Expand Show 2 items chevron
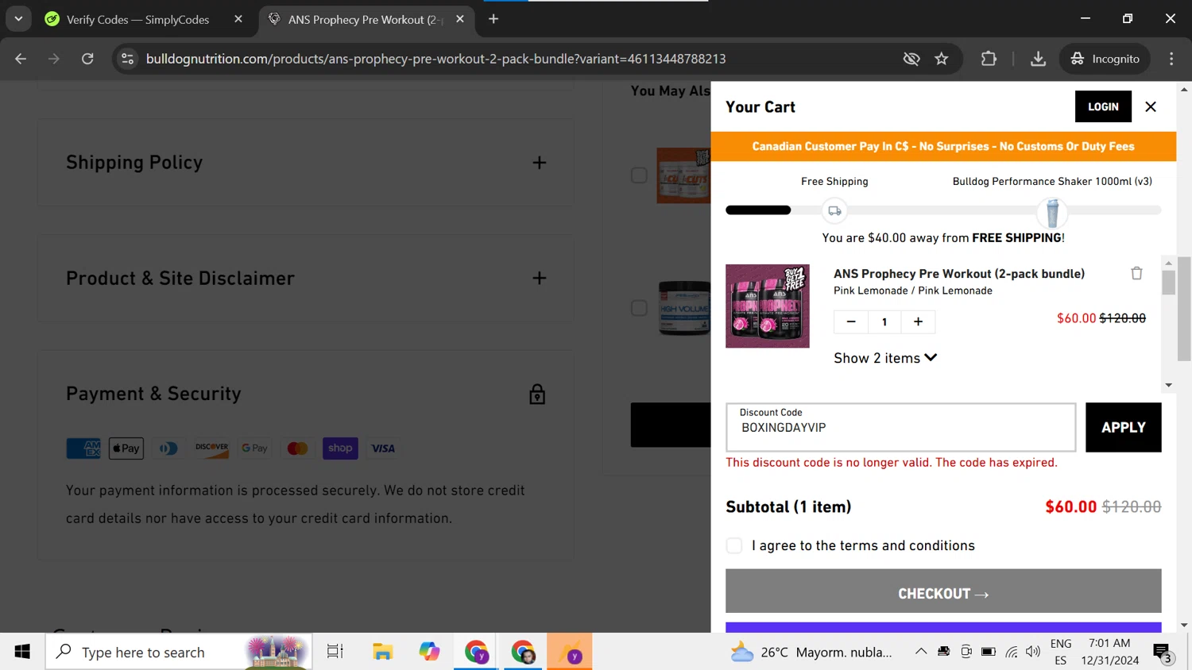Viewport: 1192px width, 670px height. pyautogui.click(x=931, y=358)
